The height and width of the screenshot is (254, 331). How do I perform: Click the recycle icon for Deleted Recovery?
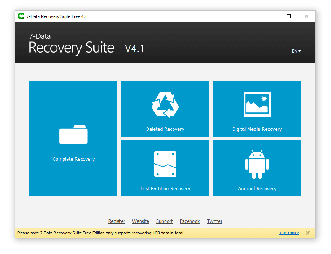click(x=165, y=105)
